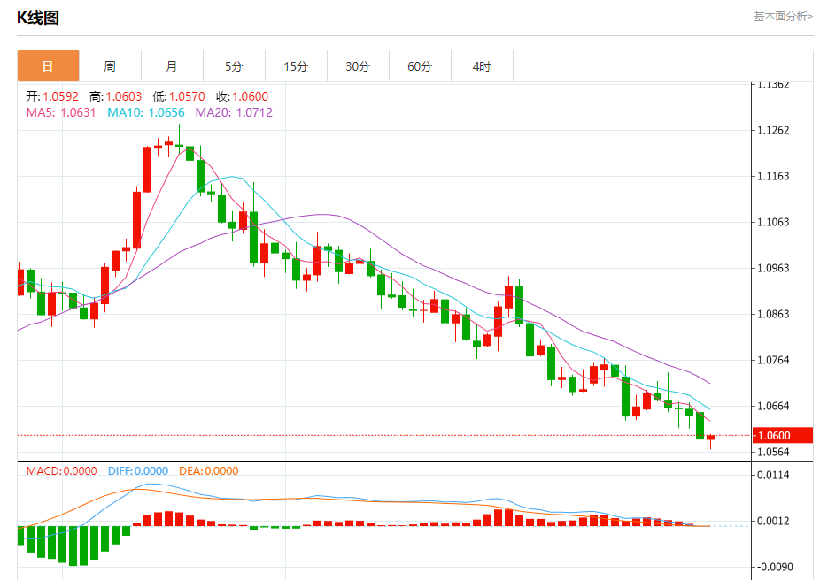
Task: Click the 1.0863 price axis label
Action: (773, 314)
